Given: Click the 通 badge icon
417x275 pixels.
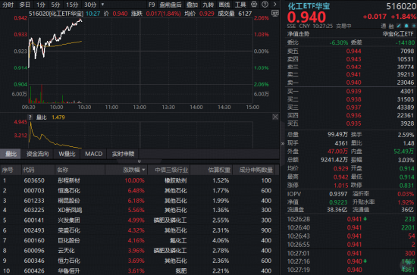Looking at the screenshot, I should tap(383, 26).
